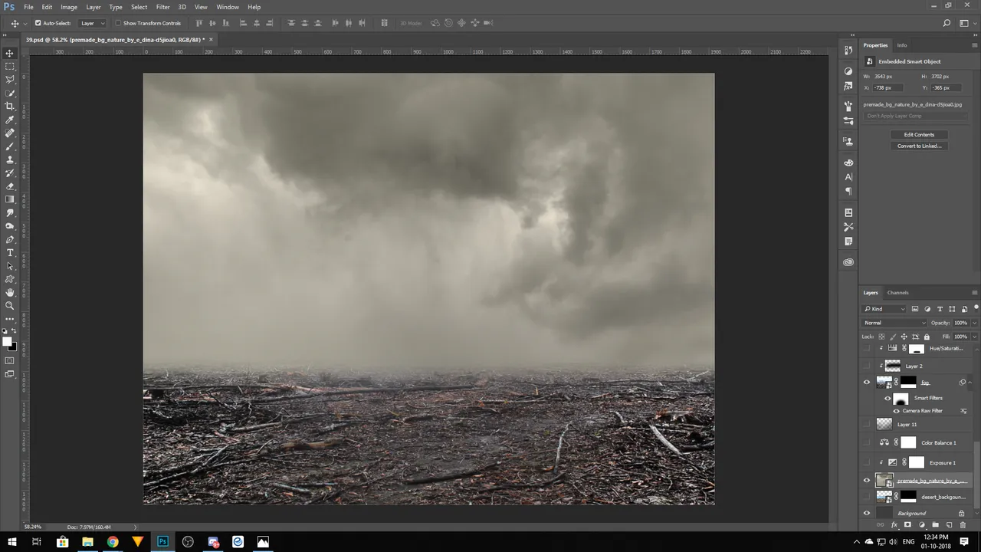Hide the fog layer

867,383
